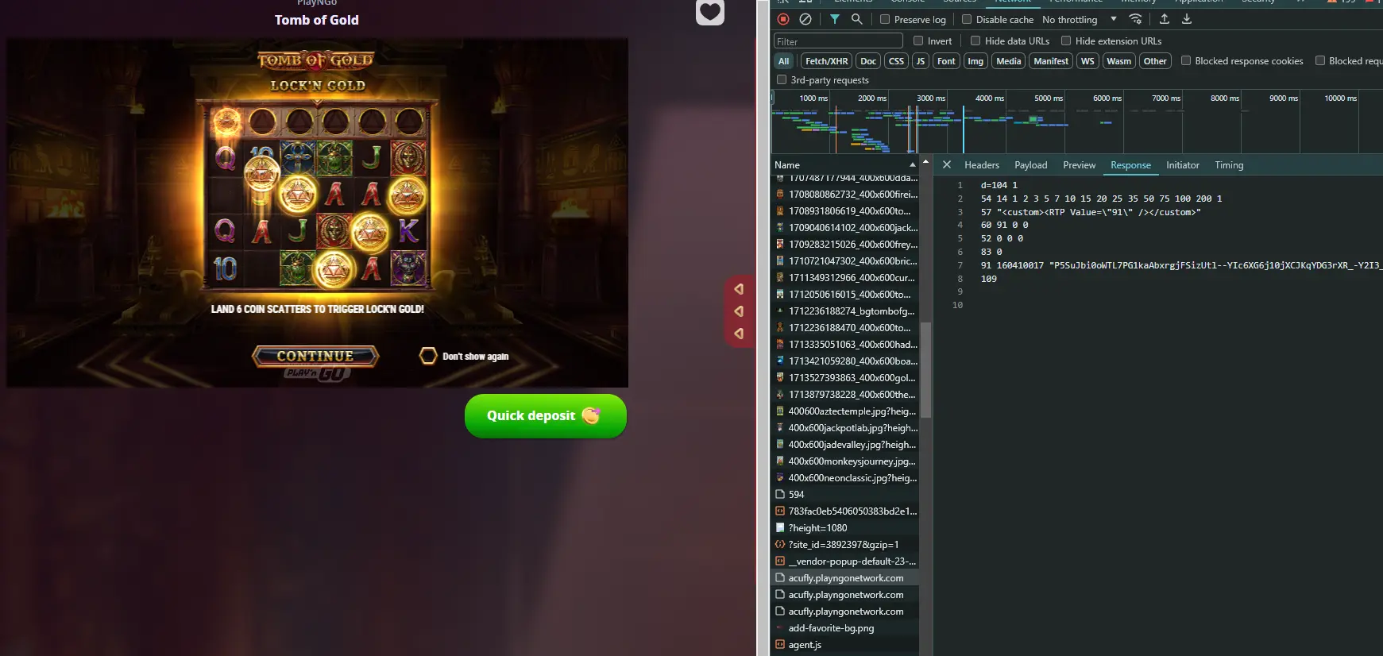Filter by Media requests

coord(1008,61)
